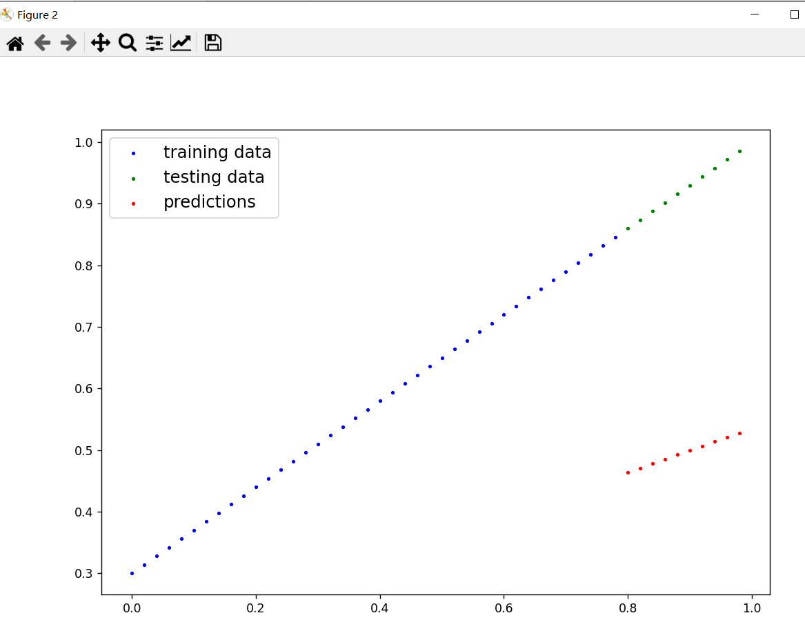Image resolution: width=805 pixels, height=631 pixels.
Task: Click the topmost green testing data point
Action: coord(739,152)
